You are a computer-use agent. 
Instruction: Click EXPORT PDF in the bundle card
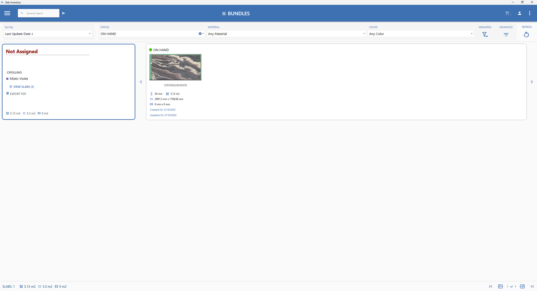click(x=18, y=94)
